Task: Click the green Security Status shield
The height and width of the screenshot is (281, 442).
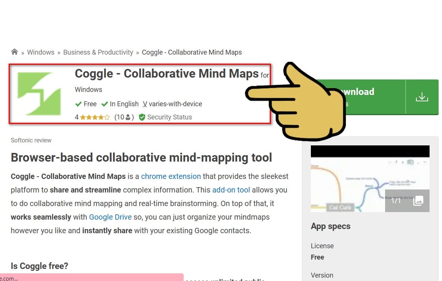Action: click(142, 117)
